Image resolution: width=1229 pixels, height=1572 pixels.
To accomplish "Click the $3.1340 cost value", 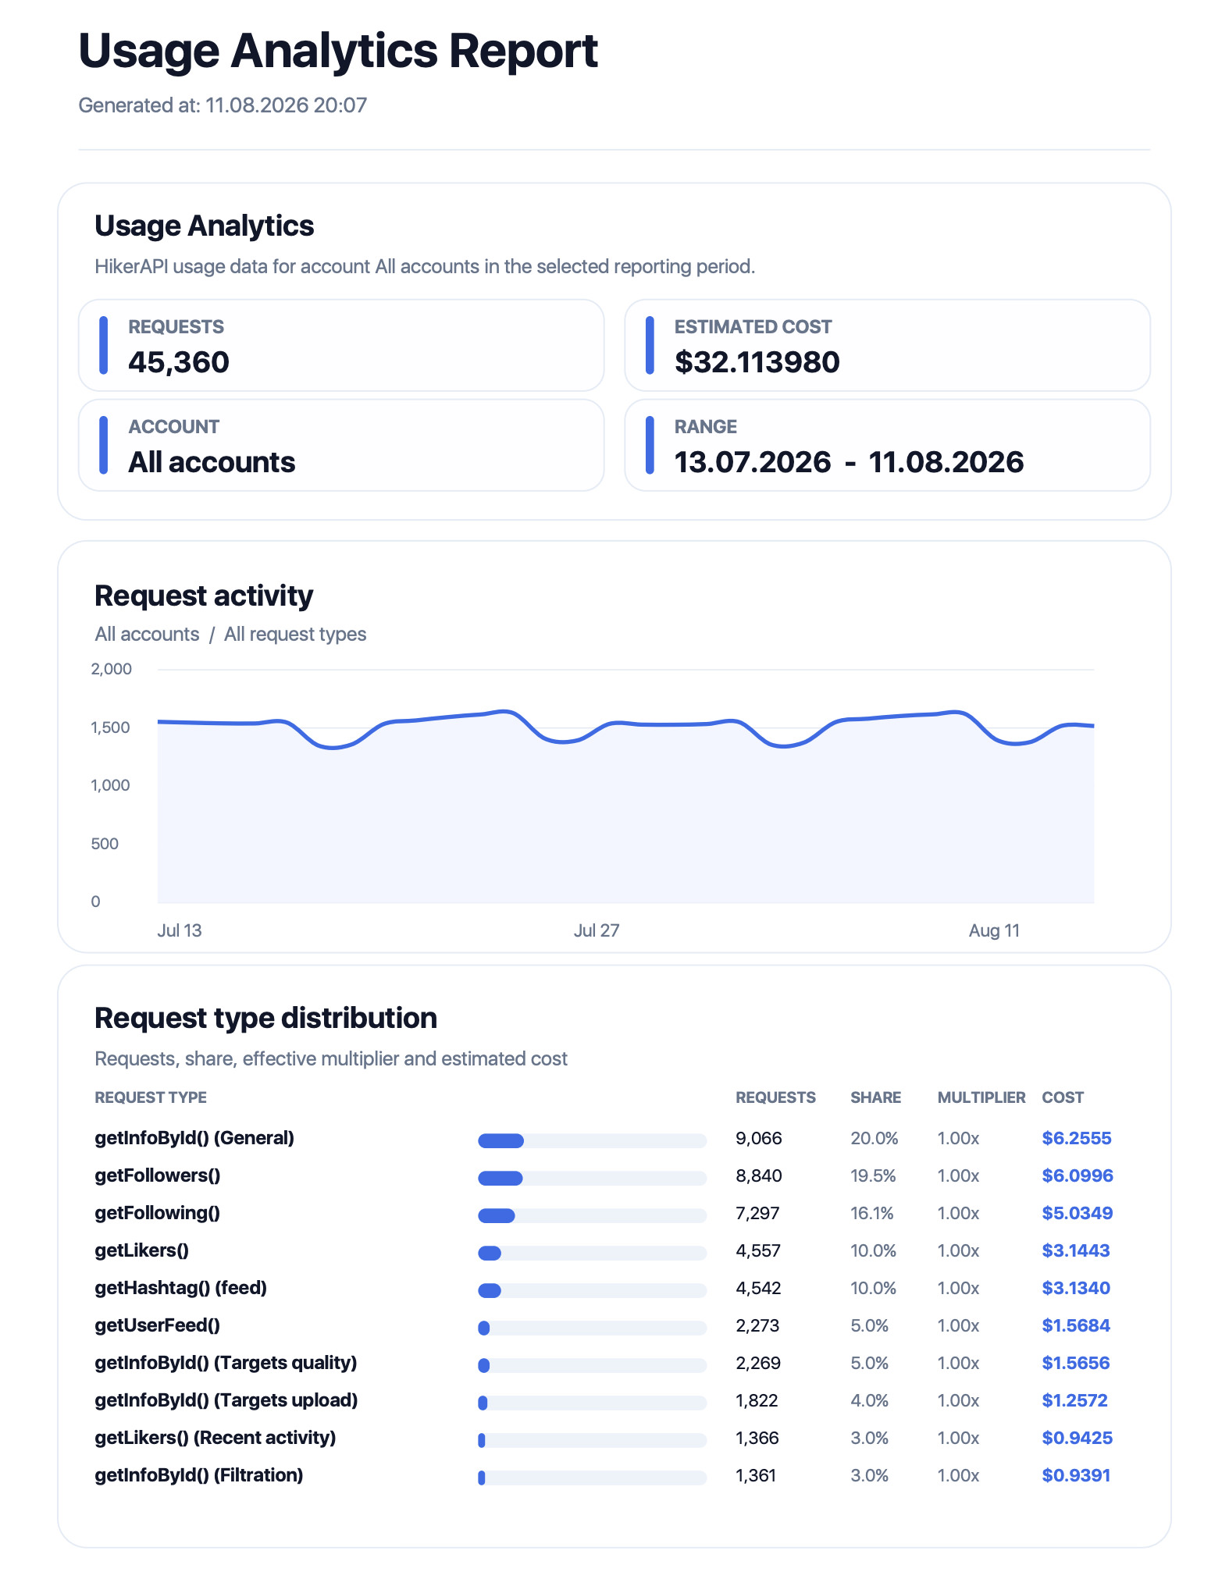I will pos(1076,1288).
